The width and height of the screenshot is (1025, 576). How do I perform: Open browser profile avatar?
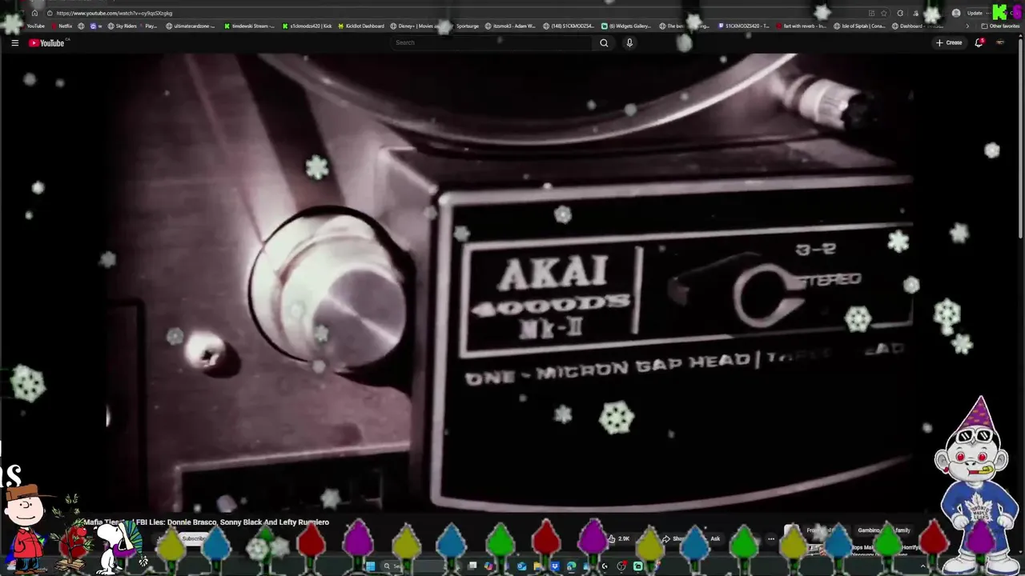tap(956, 13)
